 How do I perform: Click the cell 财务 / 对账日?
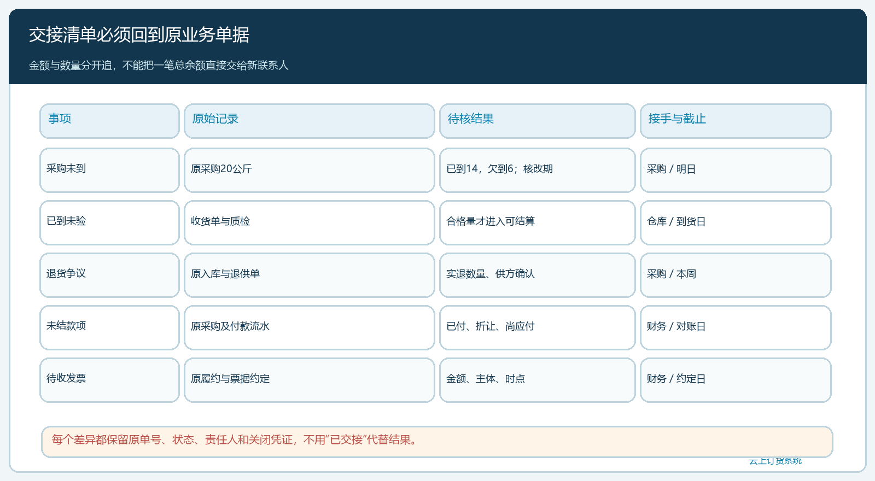pyautogui.click(x=736, y=327)
